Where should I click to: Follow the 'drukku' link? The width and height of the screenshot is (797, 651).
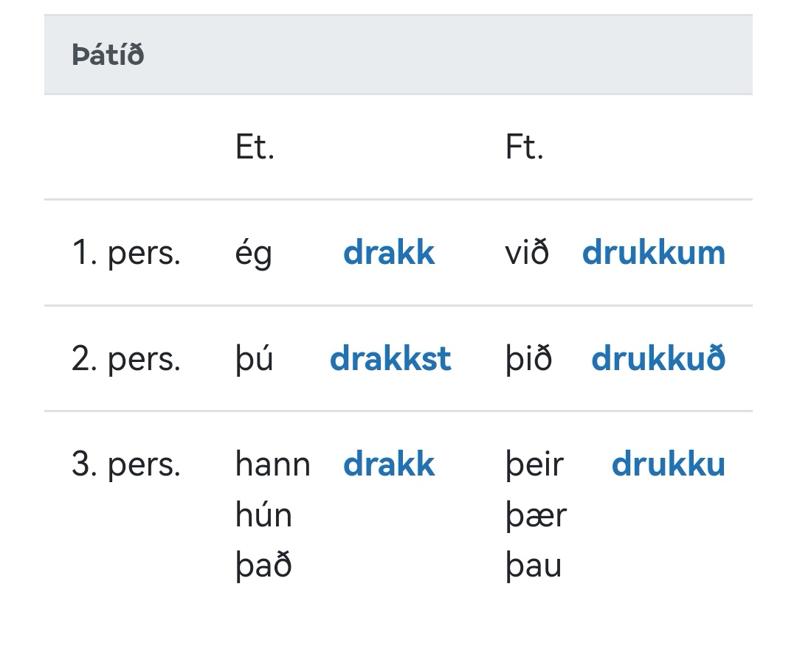(668, 464)
